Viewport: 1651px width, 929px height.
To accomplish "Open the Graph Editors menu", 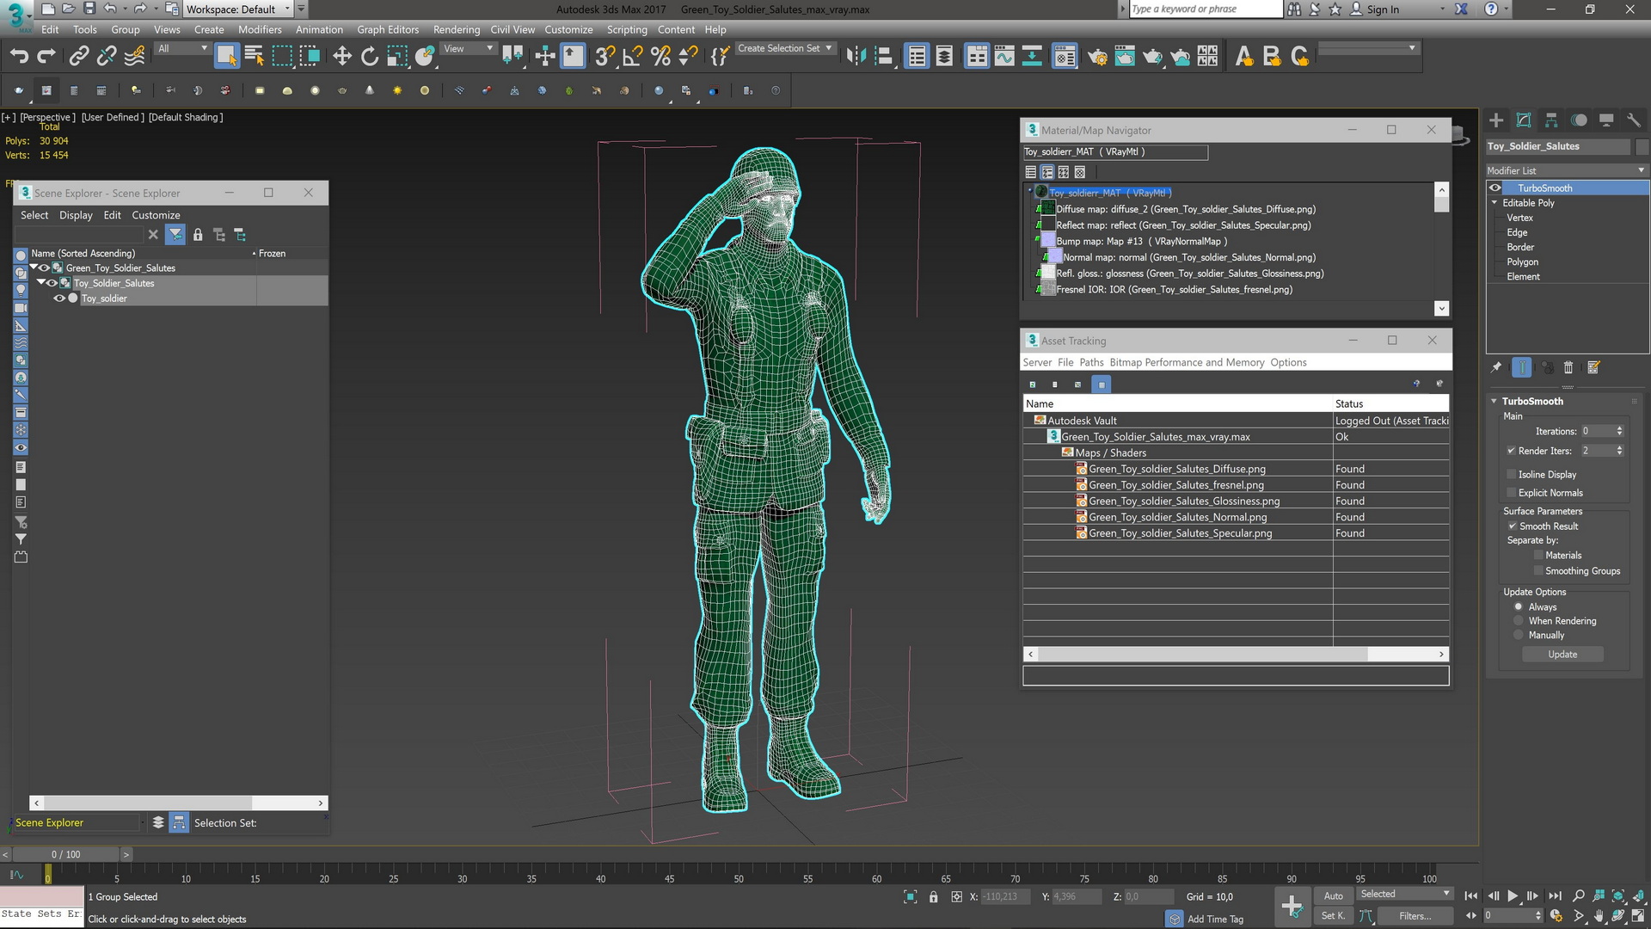I will click(388, 29).
